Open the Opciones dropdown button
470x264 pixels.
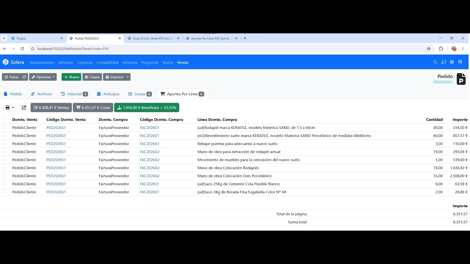43,77
